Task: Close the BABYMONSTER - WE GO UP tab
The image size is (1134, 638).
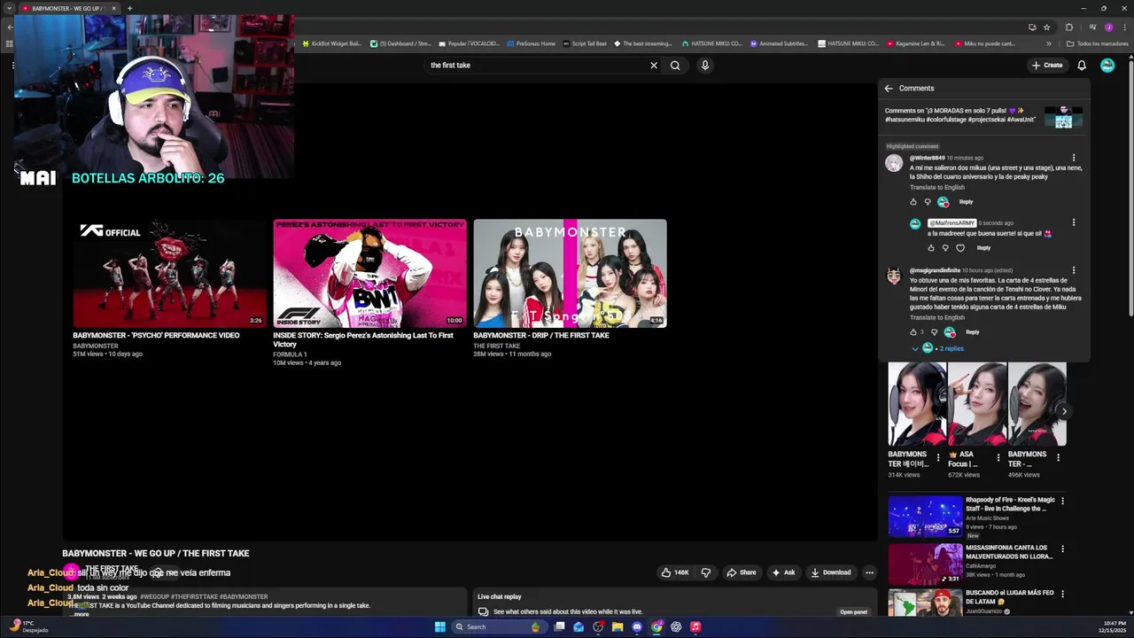Action: [113, 8]
